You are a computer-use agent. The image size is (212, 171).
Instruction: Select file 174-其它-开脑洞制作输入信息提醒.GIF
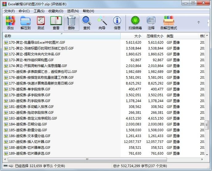coord(38,66)
